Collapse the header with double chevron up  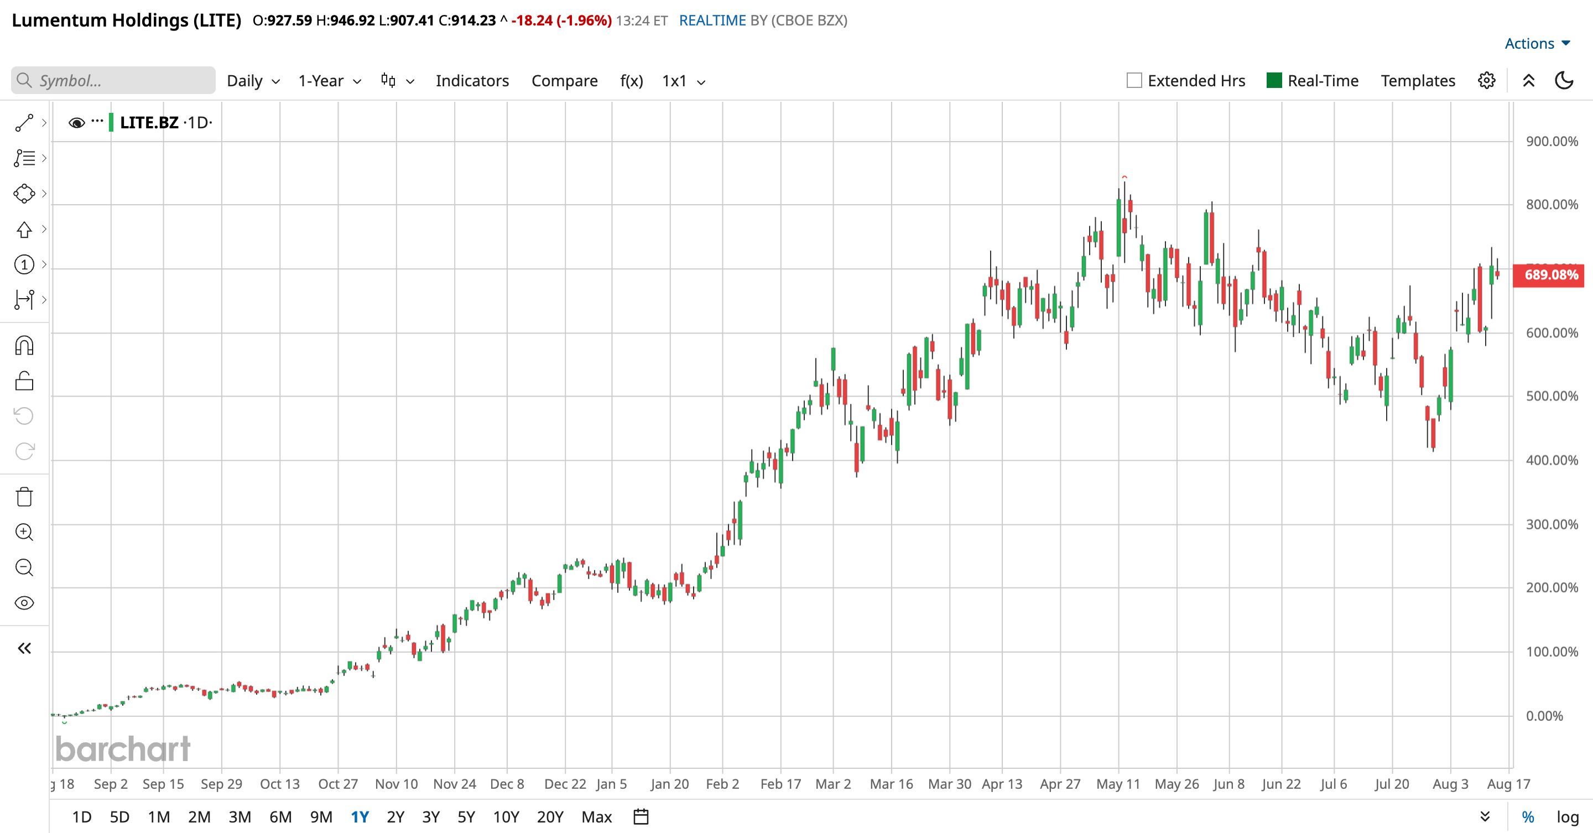1529,80
